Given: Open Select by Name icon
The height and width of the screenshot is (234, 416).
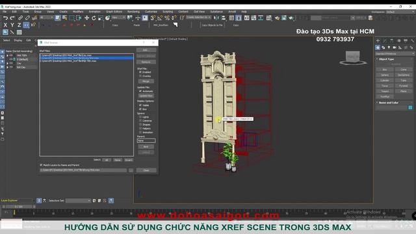Looking at the screenshot, I should (x=64, y=18).
